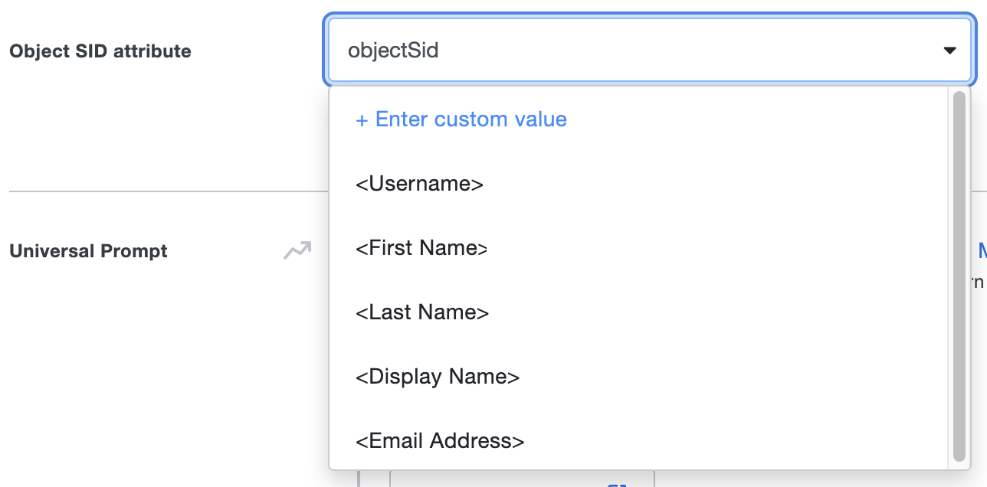Select the Last Name dropdown option

tap(421, 312)
